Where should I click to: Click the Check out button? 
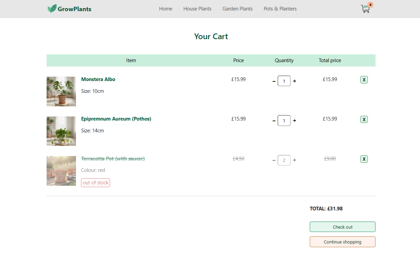(342, 227)
